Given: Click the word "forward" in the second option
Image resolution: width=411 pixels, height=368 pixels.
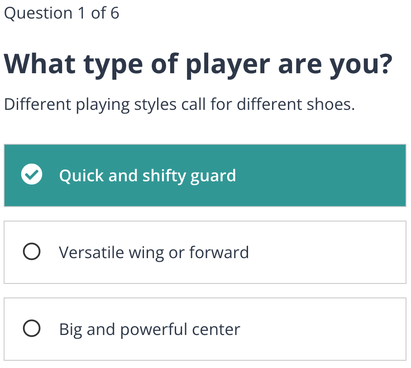Looking at the screenshot, I should 219,252.
